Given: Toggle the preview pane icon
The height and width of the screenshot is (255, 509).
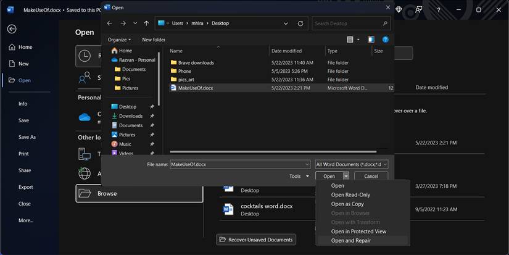Looking at the screenshot, I should [371, 40].
